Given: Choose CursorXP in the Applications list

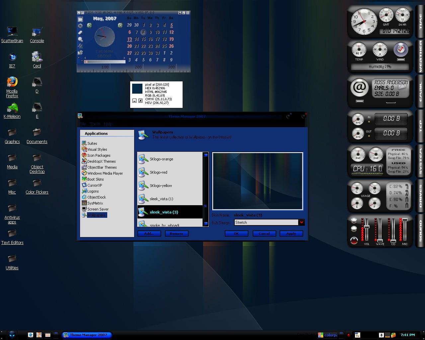Looking at the screenshot, I should pos(95,185).
